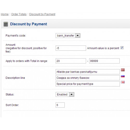Expand the Status dropdown
The image size is (130, 130).
65,94
